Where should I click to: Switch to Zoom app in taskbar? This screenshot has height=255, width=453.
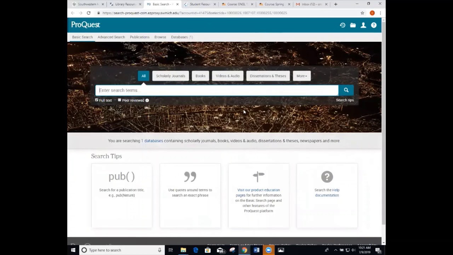click(269, 250)
